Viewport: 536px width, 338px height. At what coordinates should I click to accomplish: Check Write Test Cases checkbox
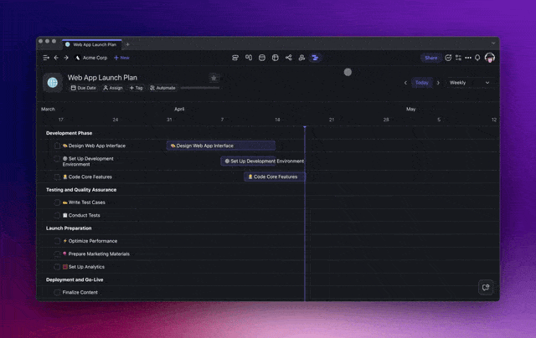[x=57, y=202]
